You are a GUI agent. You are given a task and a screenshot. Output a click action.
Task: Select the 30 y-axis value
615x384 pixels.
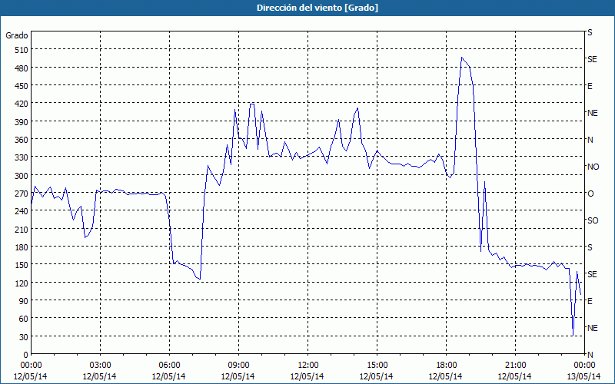click(24, 337)
